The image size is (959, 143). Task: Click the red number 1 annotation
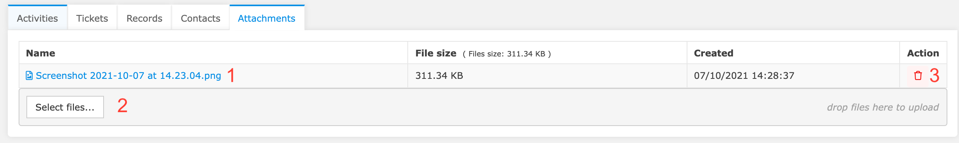pyautogui.click(x=231, y=75)
